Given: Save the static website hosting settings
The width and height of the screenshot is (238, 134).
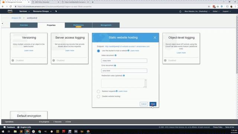Looking at the screenshot, I should pyautogui.click(x=153, y=104).
